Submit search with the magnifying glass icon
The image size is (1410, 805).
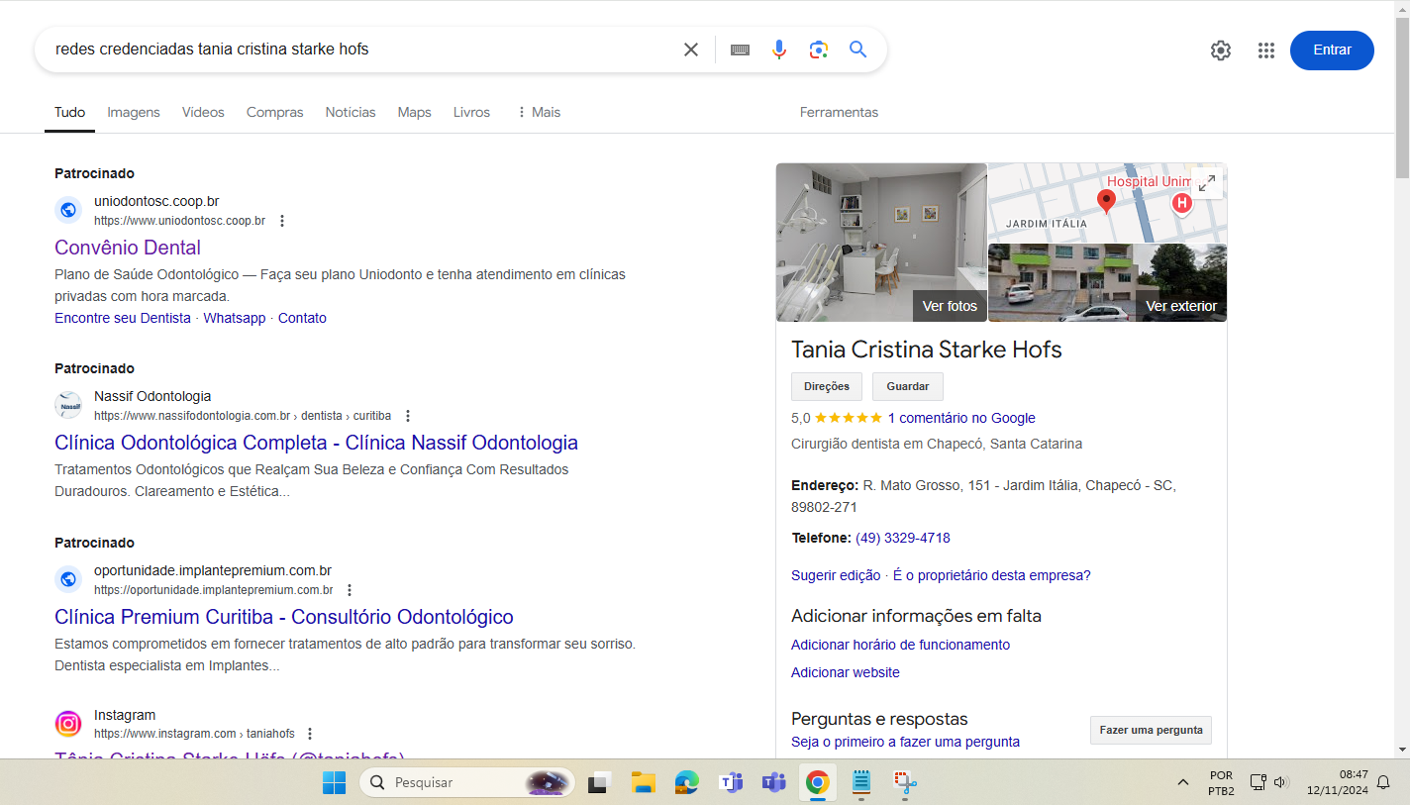(x=858, y=50)
